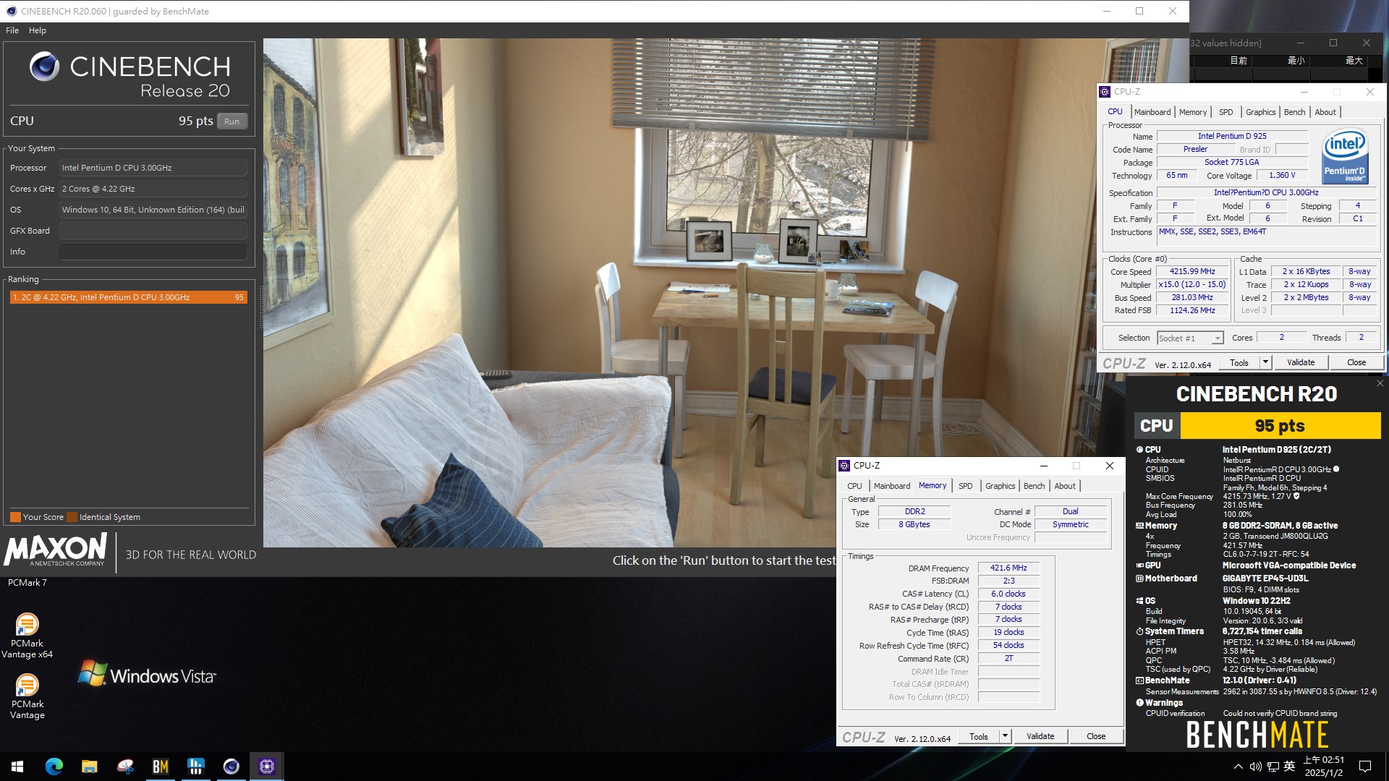The image size is (1389, 781).
Task: Open Bench tab in upper CPU-Z window
Action: tap(1294, 112)
